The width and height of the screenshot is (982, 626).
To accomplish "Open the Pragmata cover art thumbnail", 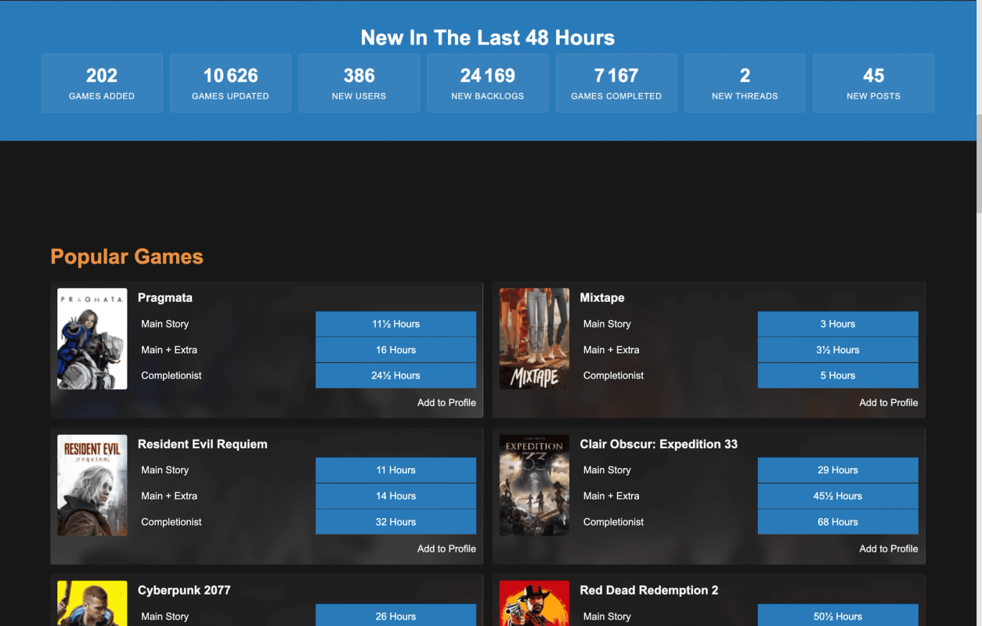I will point(92,339).
